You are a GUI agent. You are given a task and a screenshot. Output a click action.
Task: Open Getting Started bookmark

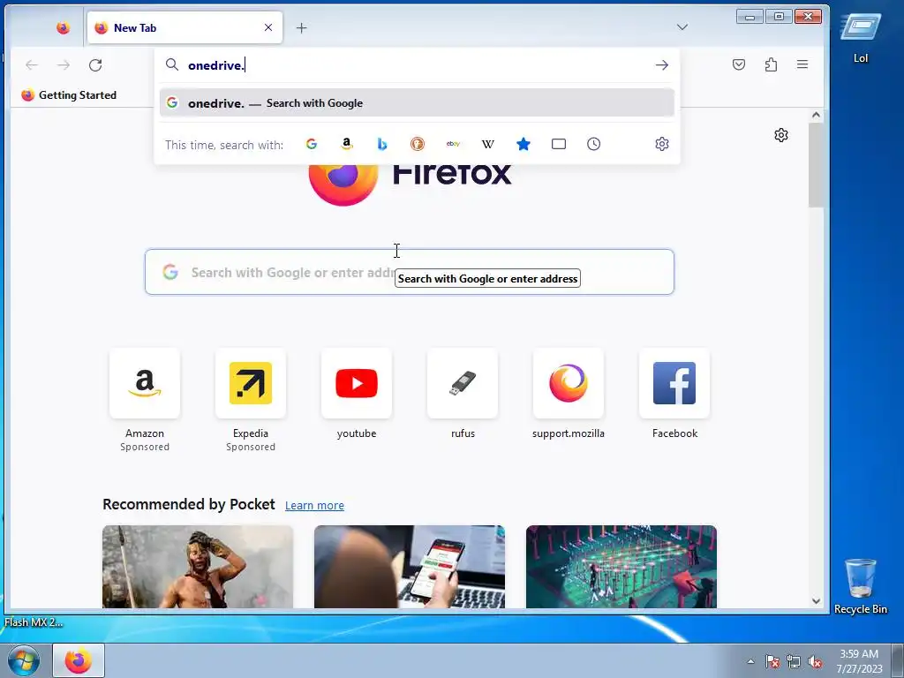(x=69, y=95)
